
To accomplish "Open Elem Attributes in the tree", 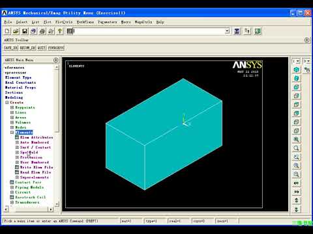I will click(x=37, y=137).
